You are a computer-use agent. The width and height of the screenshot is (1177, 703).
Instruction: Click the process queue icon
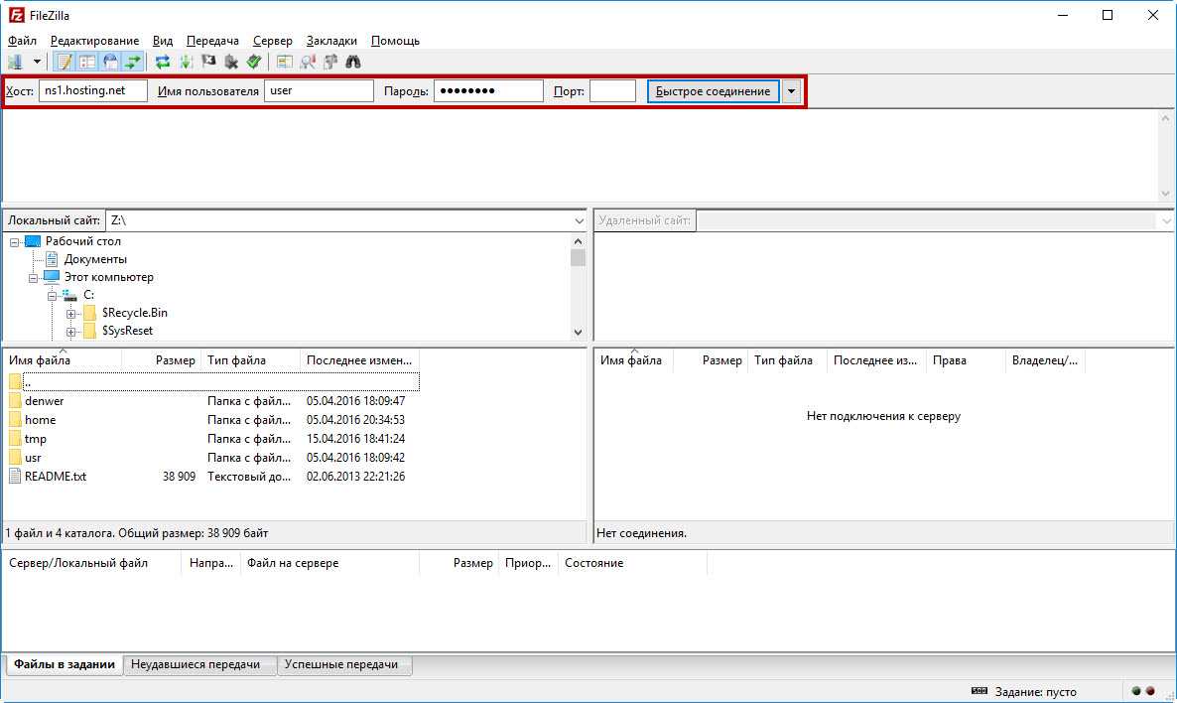[186, 62]
